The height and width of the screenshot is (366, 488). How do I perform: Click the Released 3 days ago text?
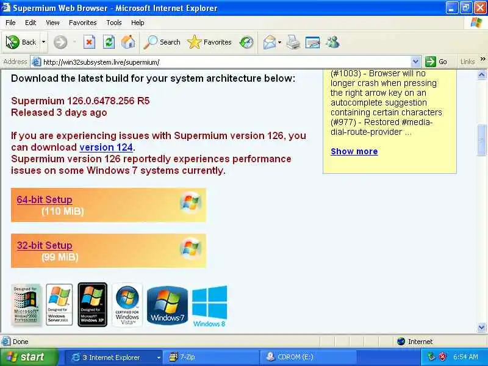[x=59, y=112]
